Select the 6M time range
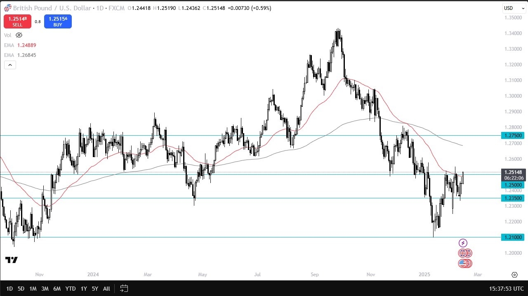 pos(57,289)
